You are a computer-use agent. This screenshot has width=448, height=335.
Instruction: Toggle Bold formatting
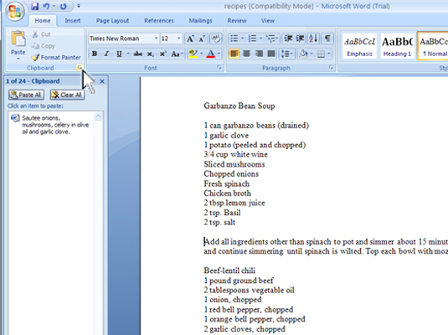click(95, 54)
